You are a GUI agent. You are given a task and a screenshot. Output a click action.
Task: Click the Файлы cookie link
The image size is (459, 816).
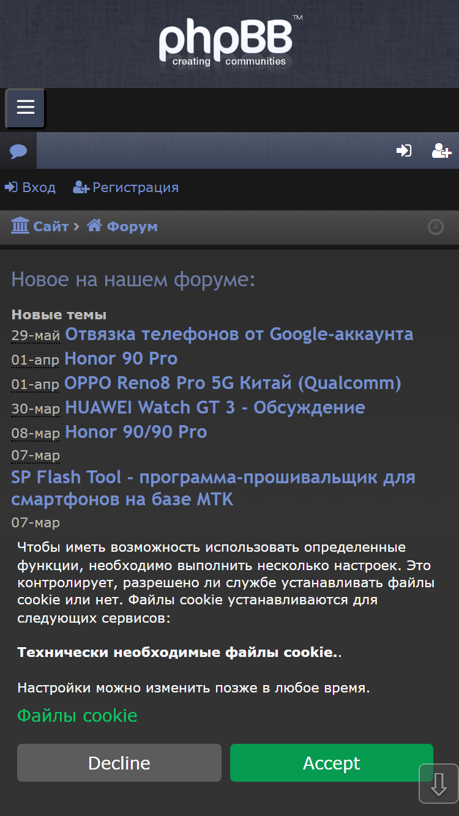[x=77, y=716]
